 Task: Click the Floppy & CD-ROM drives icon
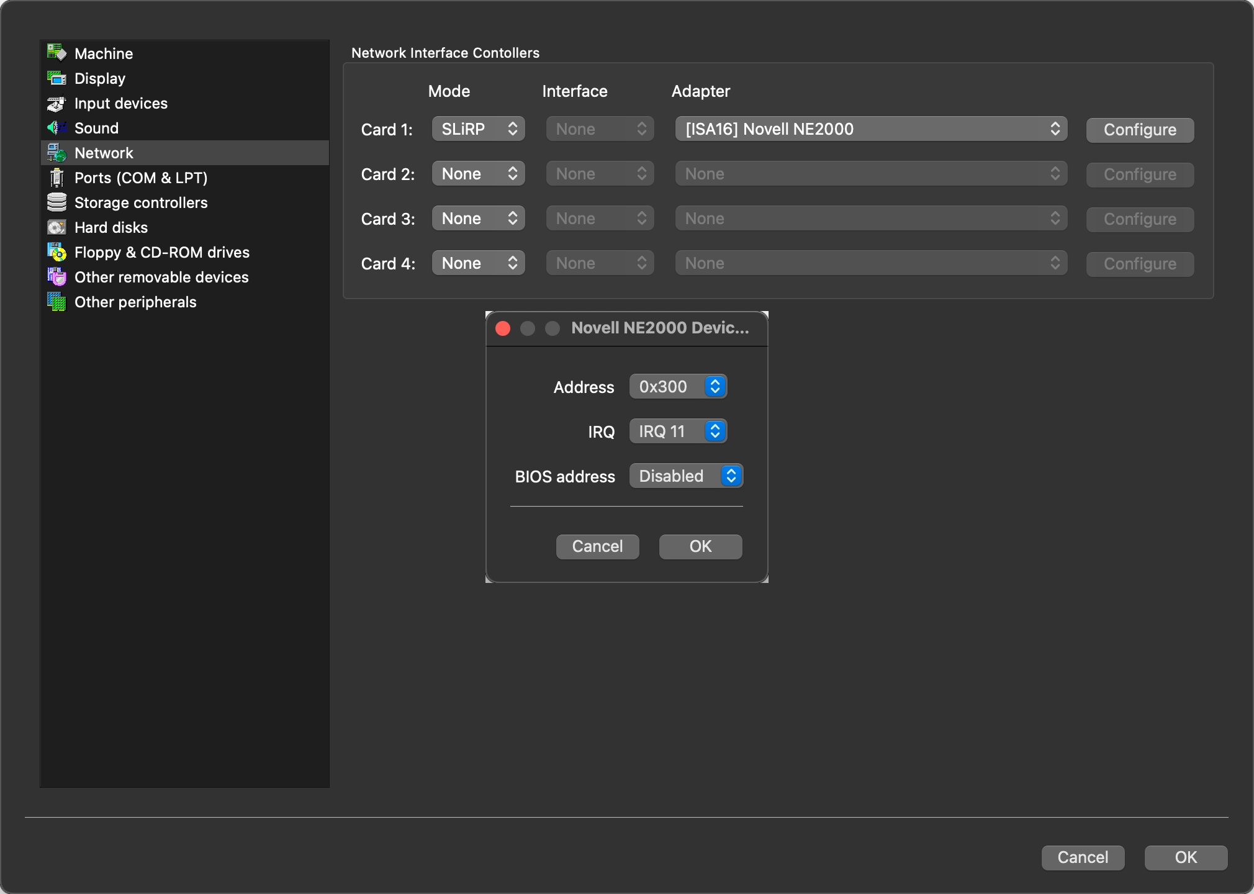point(56,252)
